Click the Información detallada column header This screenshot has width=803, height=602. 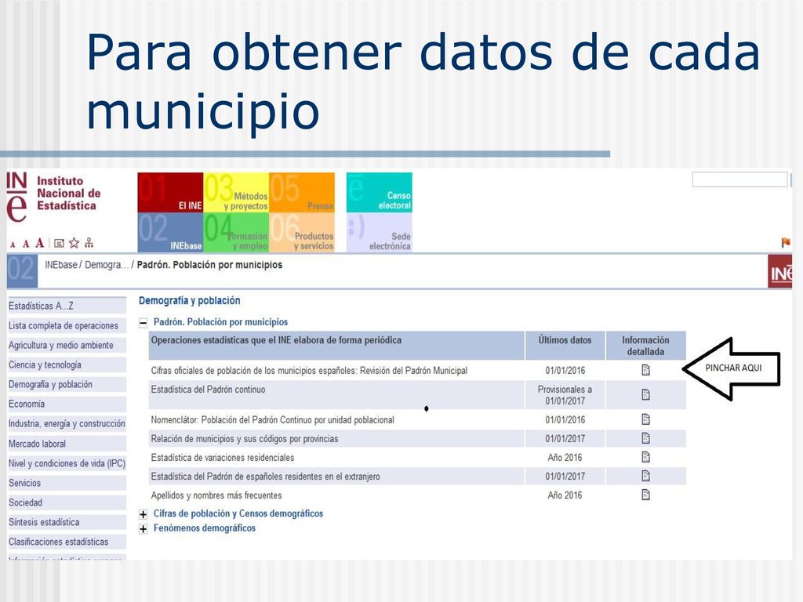click(646, 346)
